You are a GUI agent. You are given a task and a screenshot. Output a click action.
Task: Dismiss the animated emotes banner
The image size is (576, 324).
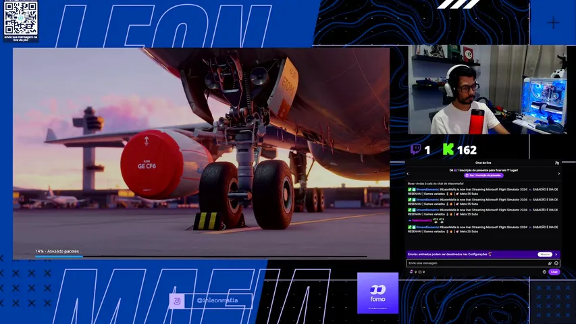pyautogui.click(x=556, y=254)
